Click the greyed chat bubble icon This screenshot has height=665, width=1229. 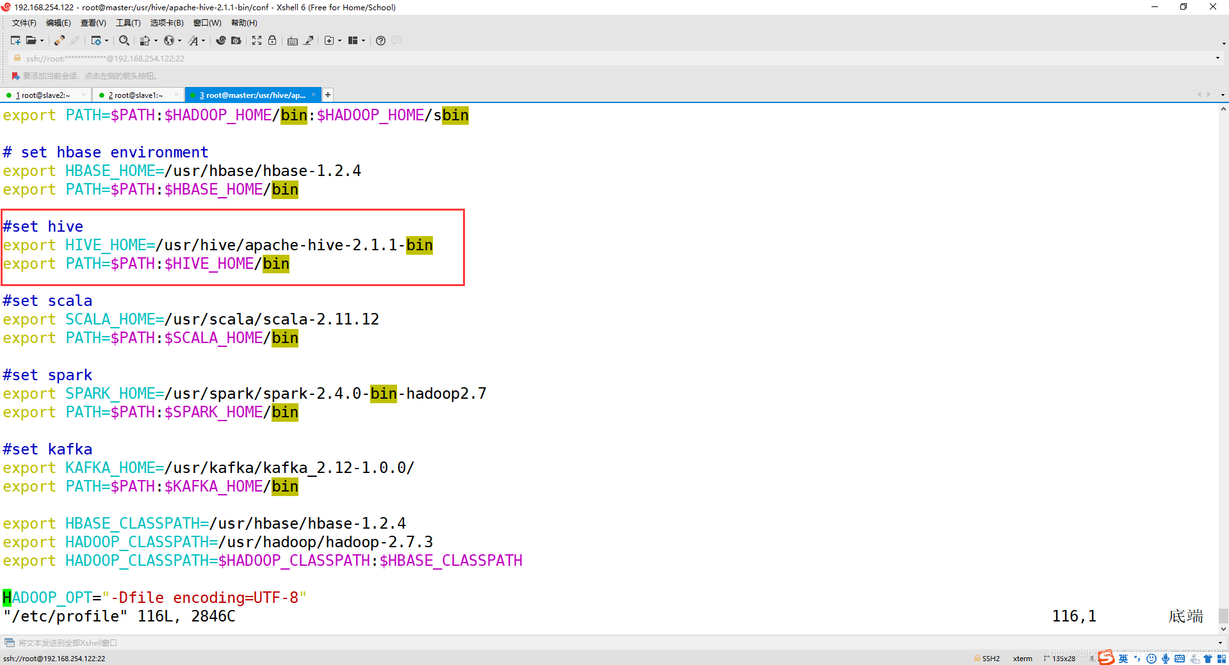click(x=396, y=40)
